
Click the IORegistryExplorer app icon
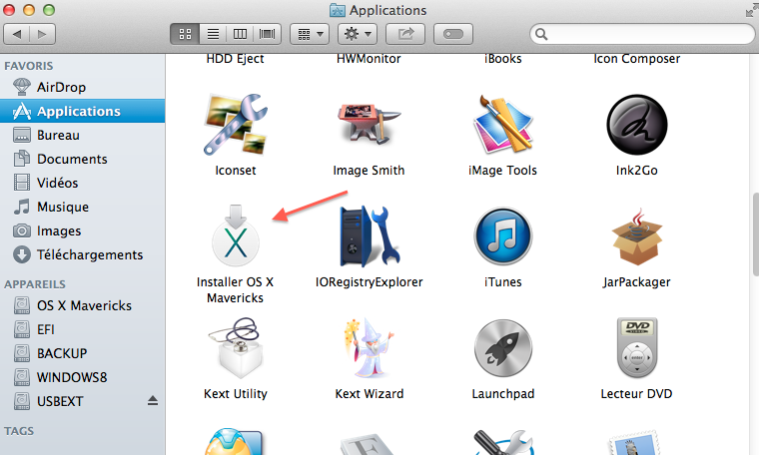point(370,235)
